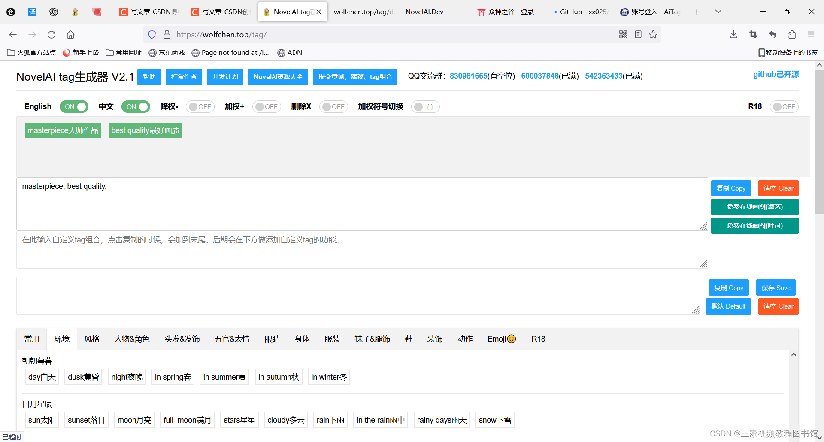Open the Emoji tag tab
This screenshot has height=442, width=824.
[x=501, y=339]
